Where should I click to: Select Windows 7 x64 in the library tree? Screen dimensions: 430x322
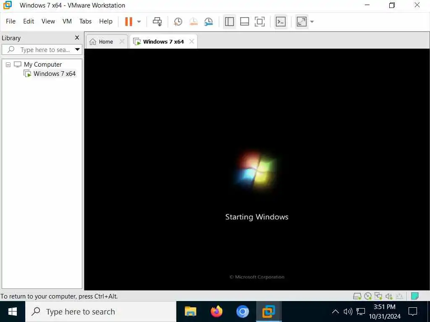55,74
